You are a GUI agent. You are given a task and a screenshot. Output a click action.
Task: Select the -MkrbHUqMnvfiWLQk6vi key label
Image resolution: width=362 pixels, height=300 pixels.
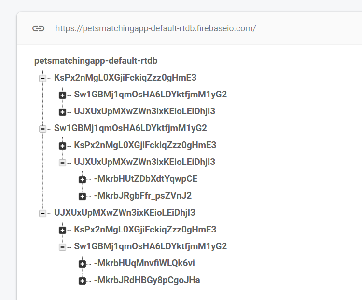144,263
